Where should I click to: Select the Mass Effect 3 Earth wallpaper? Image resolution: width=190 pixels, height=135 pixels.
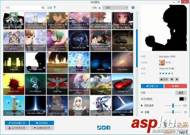point(123,106)
